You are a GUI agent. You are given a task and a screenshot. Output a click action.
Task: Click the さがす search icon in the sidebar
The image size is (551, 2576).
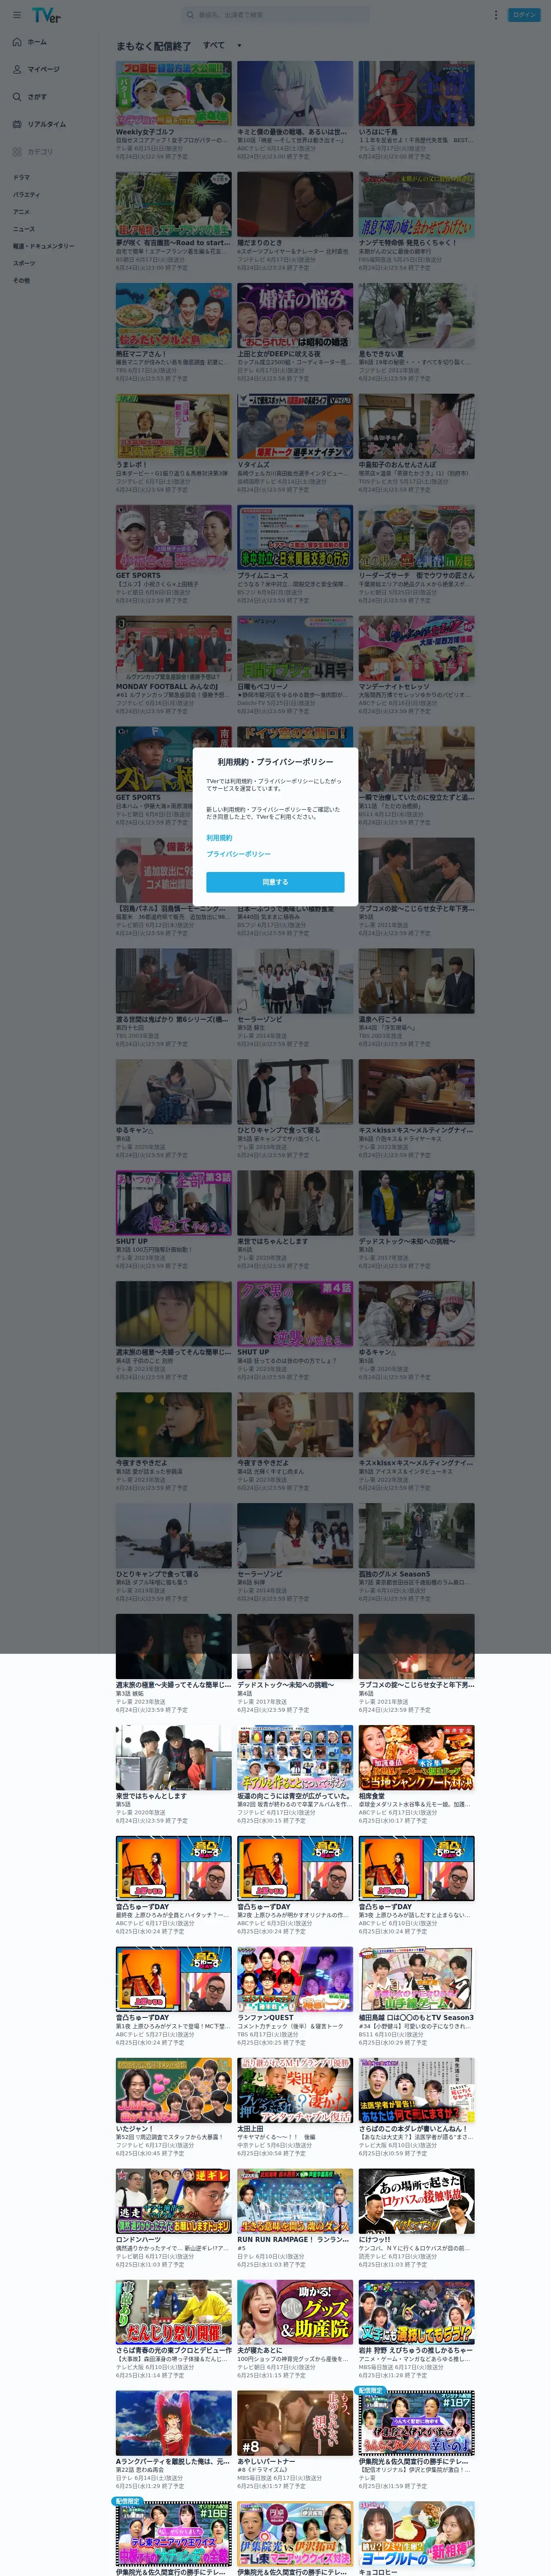coord(17,97)
